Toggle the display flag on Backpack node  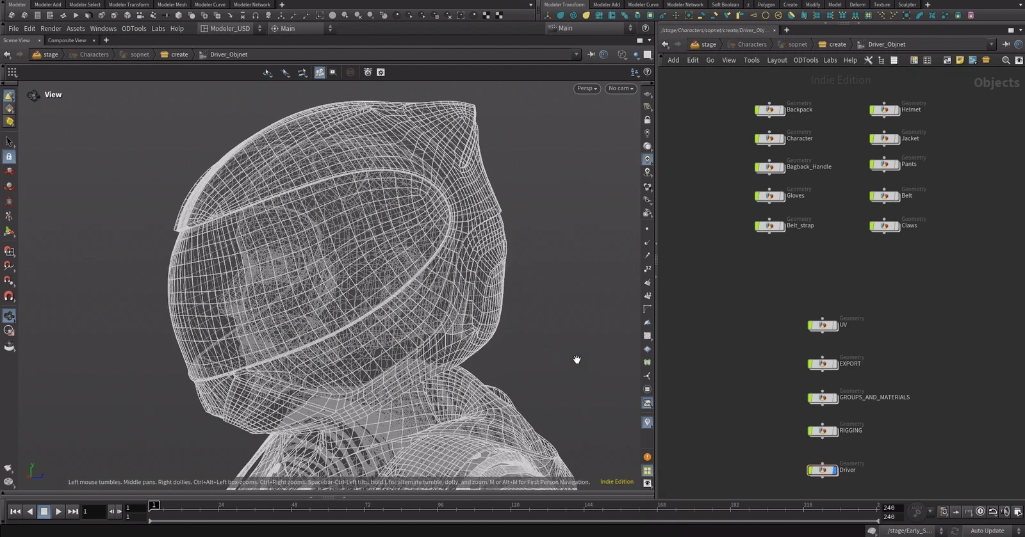tap(782, 110)
